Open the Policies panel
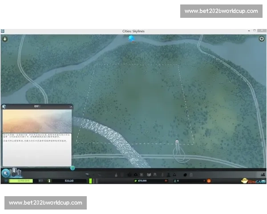 tap(191, 175)
